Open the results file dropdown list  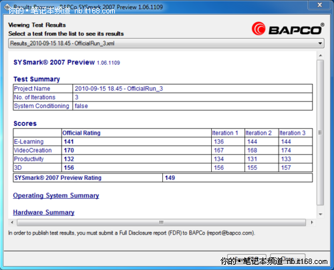(x=166, y=43)
